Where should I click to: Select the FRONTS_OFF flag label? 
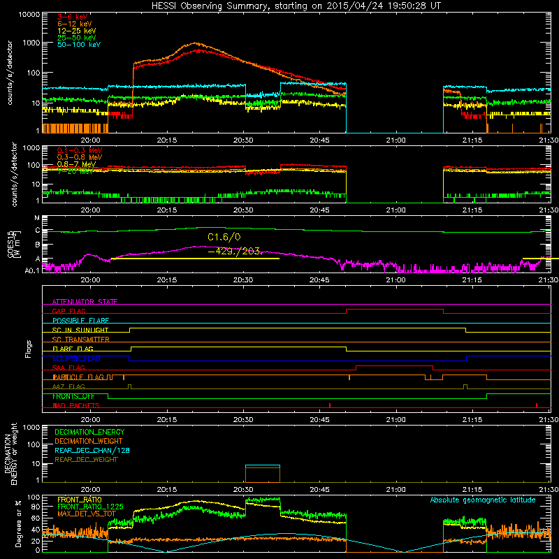click(x=73, y=396)
